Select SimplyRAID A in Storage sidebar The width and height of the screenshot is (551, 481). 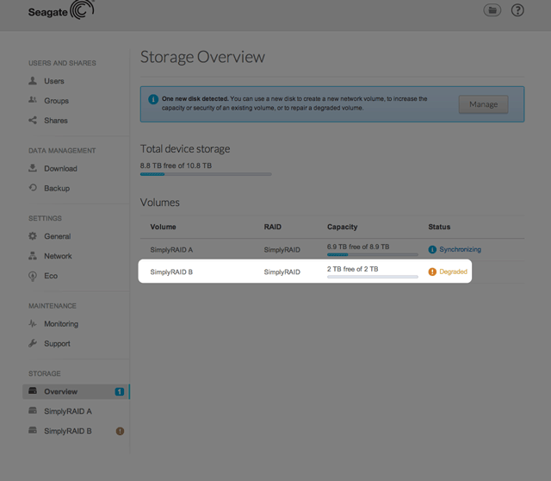pyautogui.click(x=67, y=411)
